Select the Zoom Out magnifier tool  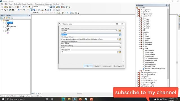pyautogui.click(x=5, y=10)
